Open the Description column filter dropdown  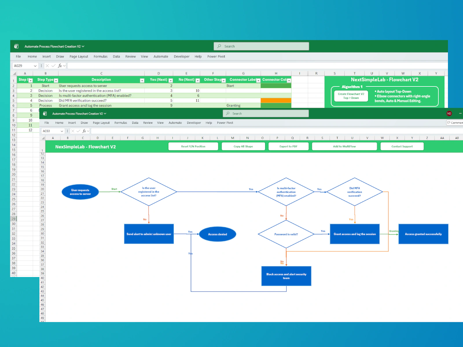tap(142, 81)
